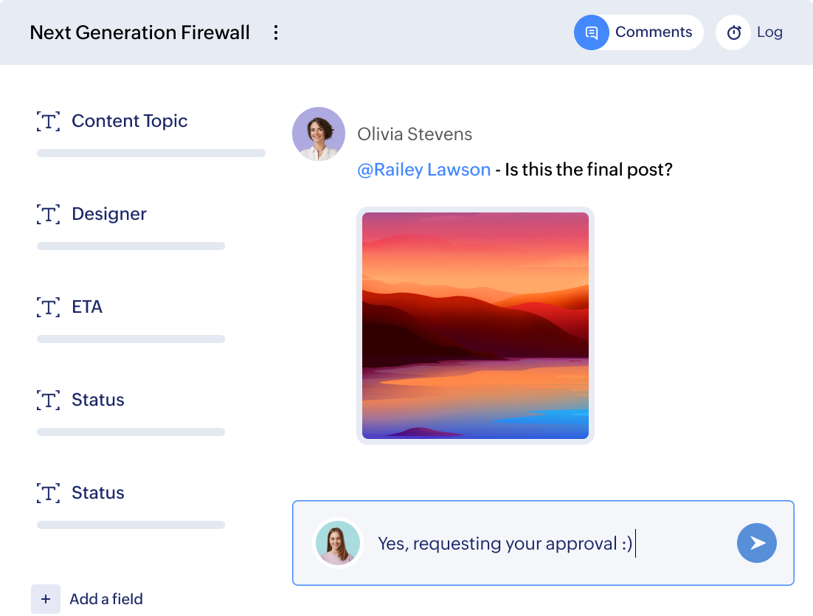Open the @Railey Lawson mention link

tap(424, 170)
